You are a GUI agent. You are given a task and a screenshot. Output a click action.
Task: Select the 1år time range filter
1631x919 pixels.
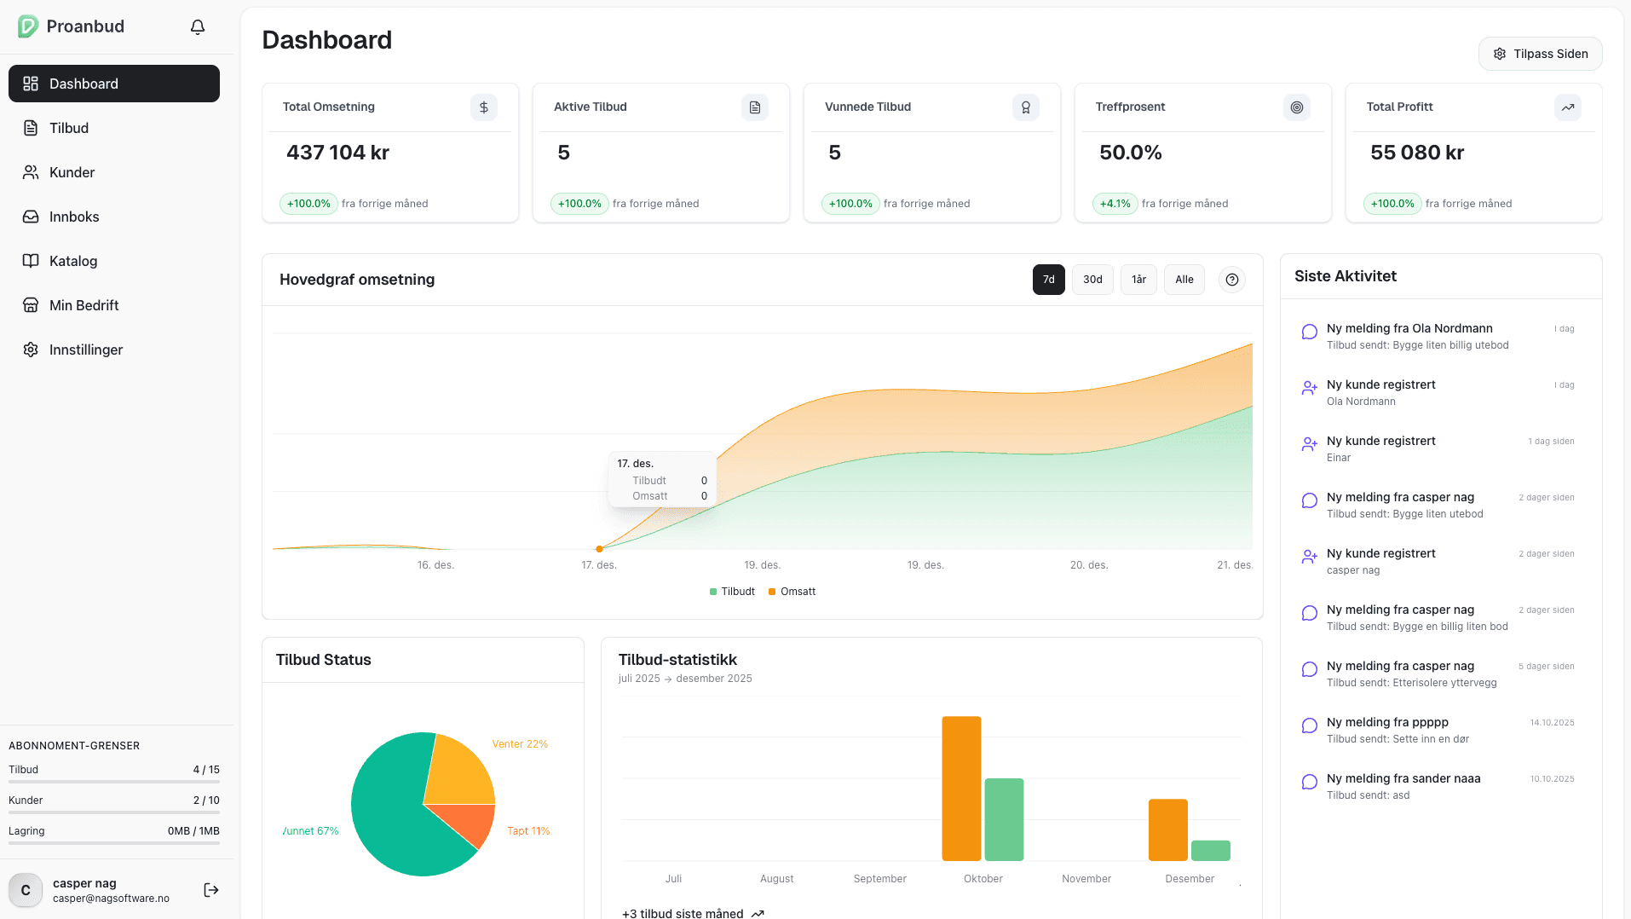(1138, 279)
